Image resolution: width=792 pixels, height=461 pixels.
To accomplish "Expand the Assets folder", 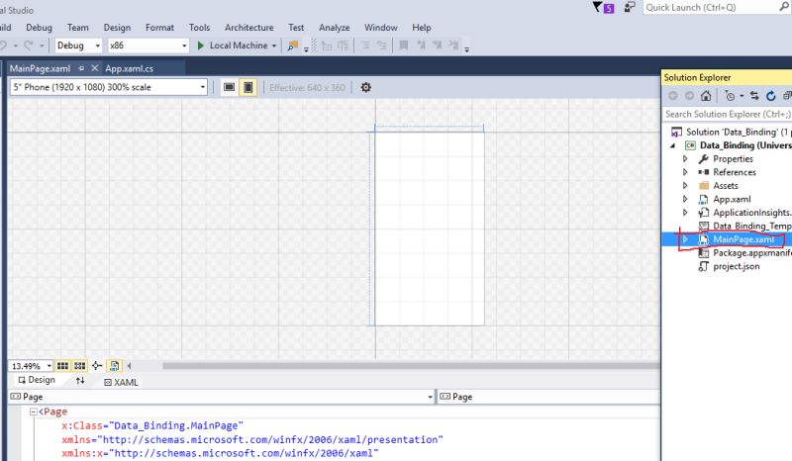I will 685,186.
